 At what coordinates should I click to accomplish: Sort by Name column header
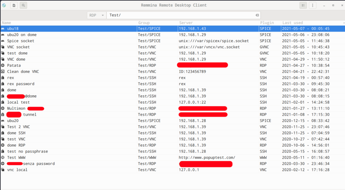(6, 23)
